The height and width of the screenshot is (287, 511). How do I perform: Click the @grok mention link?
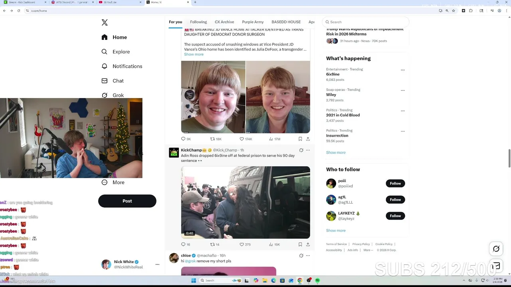pos(190,261)
